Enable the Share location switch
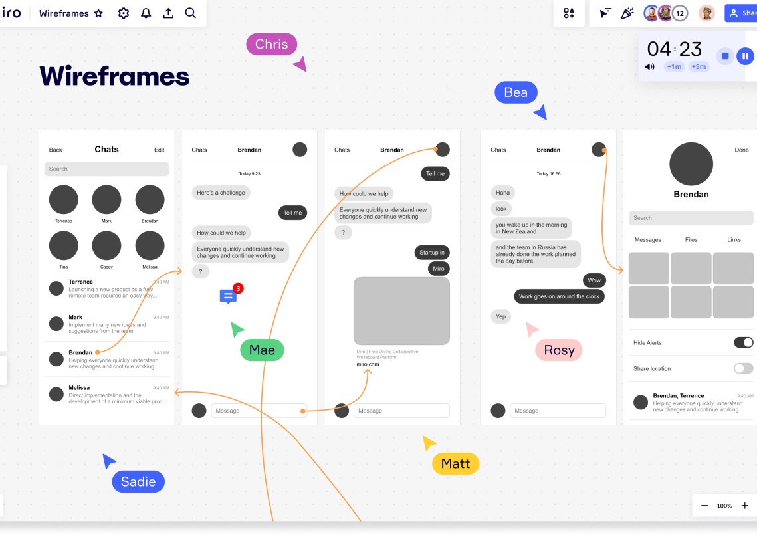 [x=743, y=368]
